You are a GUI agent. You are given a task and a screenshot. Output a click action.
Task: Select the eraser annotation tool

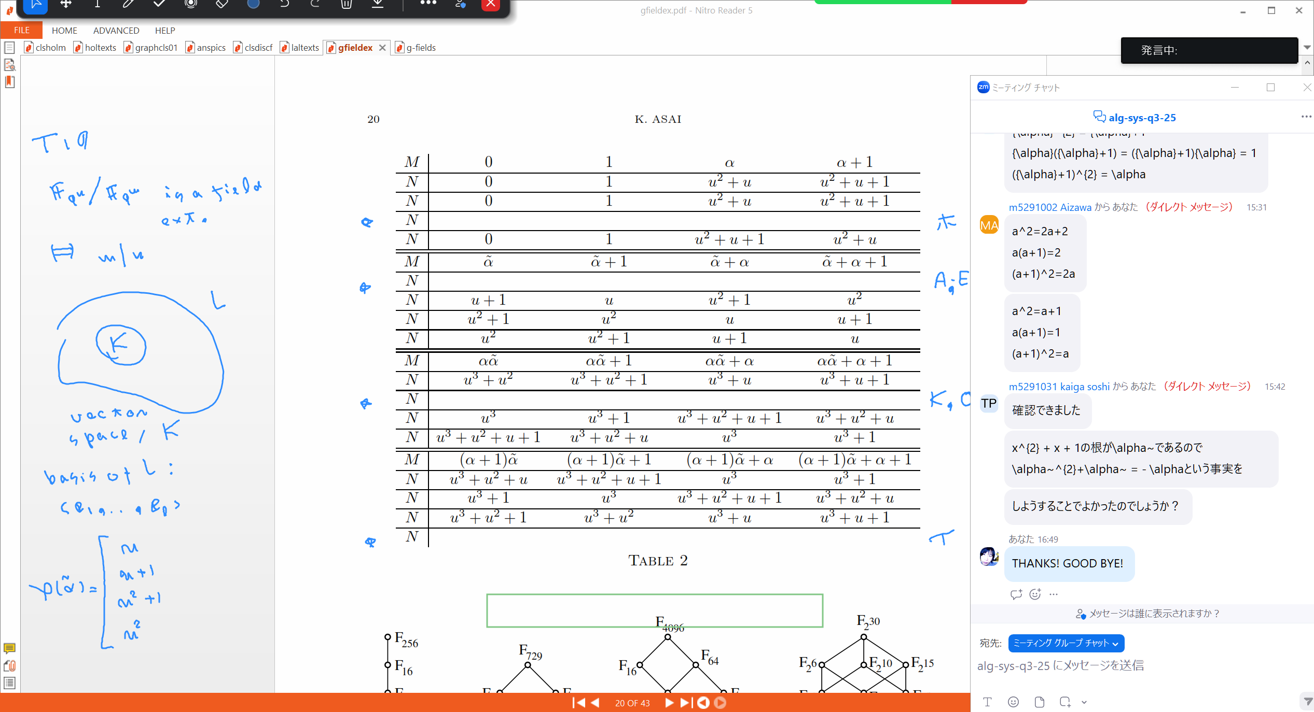[x=222, y=4]
